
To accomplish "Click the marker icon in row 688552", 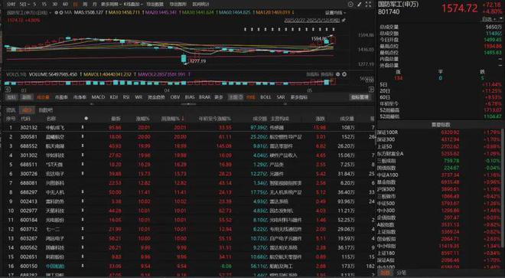I will pos(83,146).
